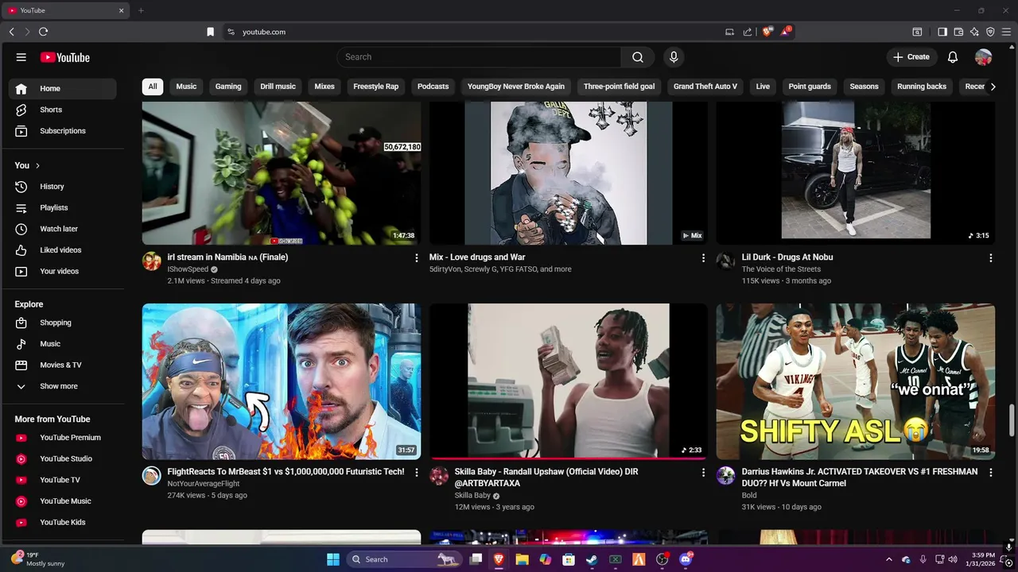This screenshot has height=572, width=1018.
Task: Click inside the YouTube search field
Action: pyautogui.click(x=479, y=57)
